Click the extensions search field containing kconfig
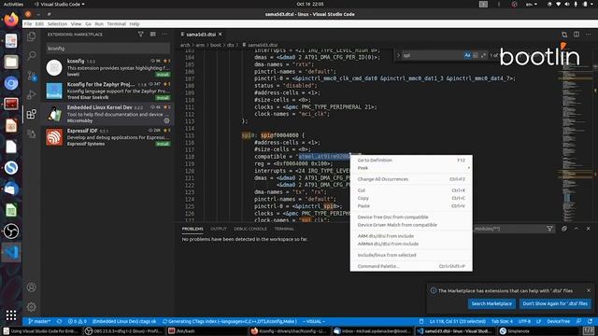The image size is (598, 336). 108,49
